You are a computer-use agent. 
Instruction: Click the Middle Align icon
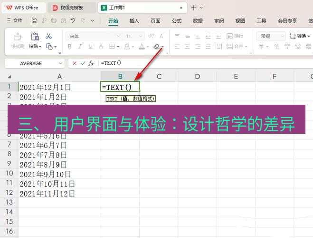coord(187,36)
